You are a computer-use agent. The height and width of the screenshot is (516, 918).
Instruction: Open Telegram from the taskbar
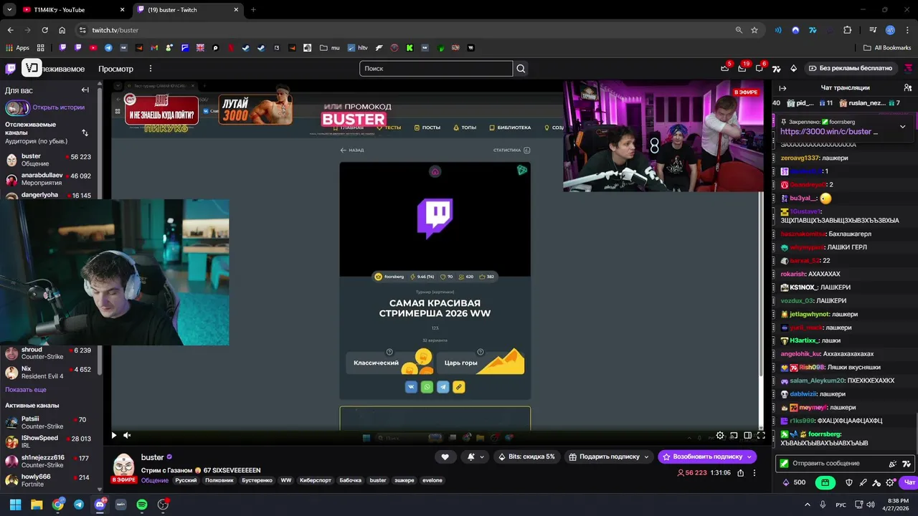79,505
